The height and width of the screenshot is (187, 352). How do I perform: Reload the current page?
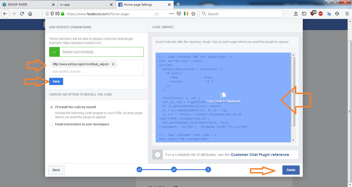pos(22,14)
